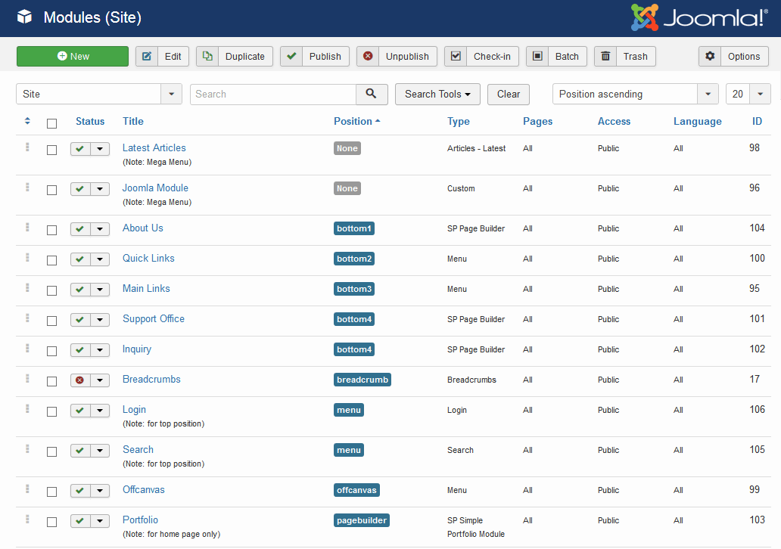The height and width of the screenshot is (549, 781).
Task: Check the checkbox for the Portfolio module
Action: point(51,522)
